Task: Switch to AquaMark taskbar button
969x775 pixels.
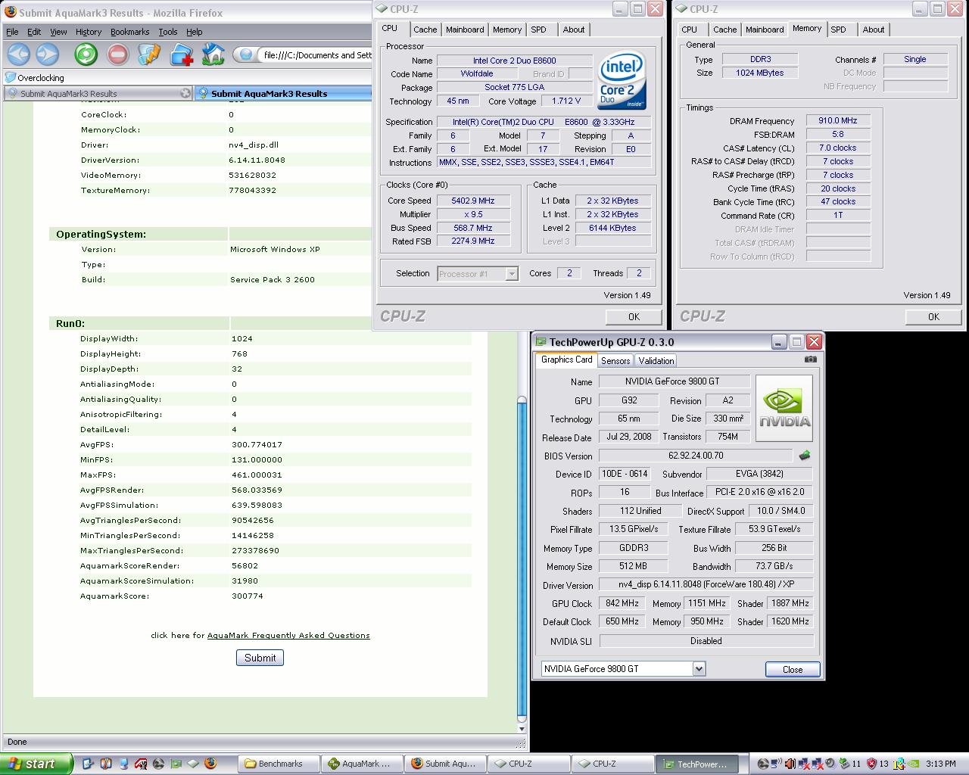Action: [x=360, y=764]
